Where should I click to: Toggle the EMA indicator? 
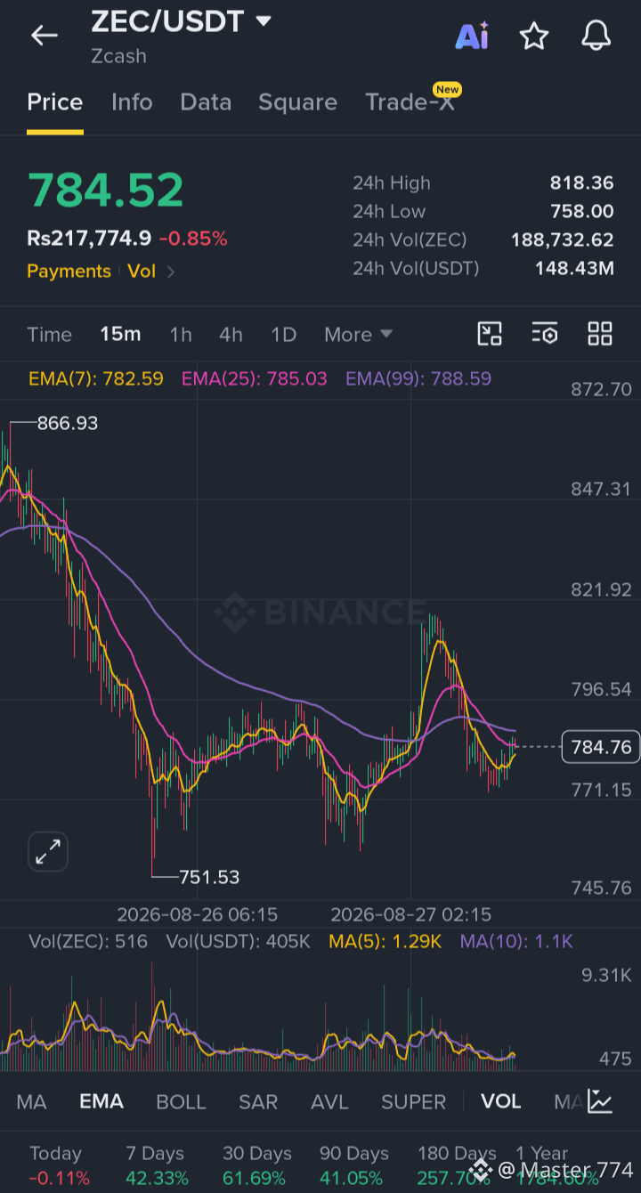(101, 1101)
